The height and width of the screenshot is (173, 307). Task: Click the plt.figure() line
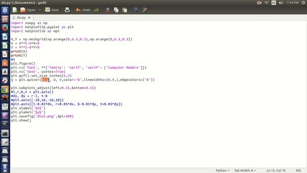point(23,63)
